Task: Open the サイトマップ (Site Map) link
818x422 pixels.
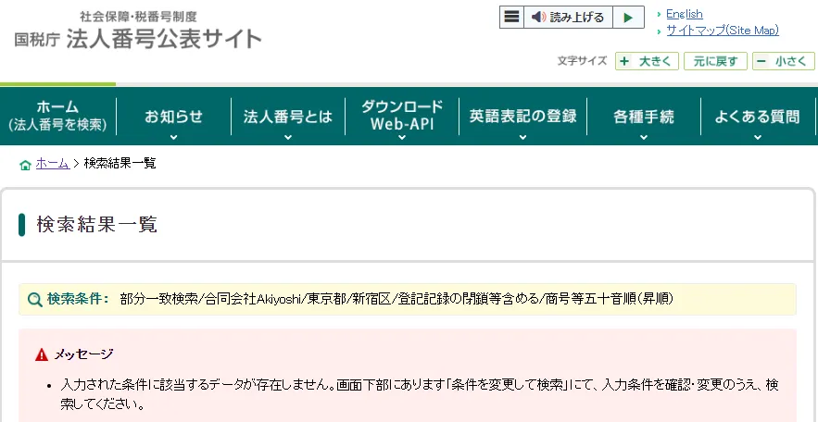Action: [722, 31]
